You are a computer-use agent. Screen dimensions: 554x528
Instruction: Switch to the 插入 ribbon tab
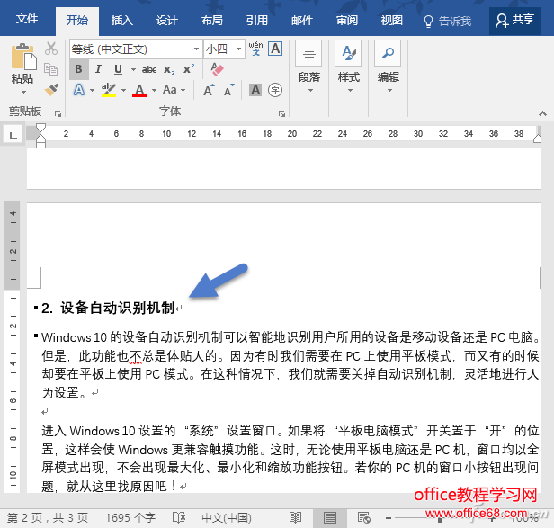coord(122,20)
